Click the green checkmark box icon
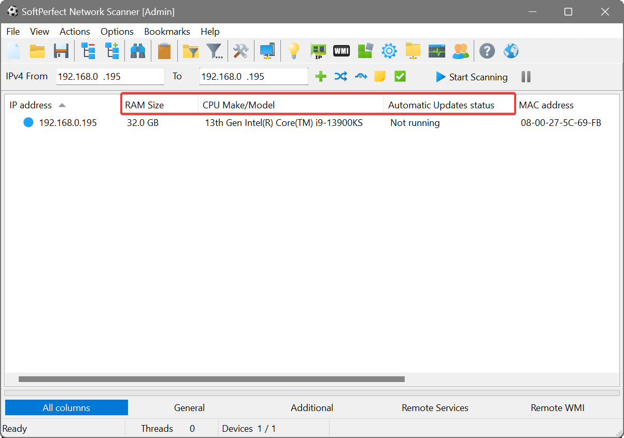This screenshot has height=438, width=624. pos(400,77)
